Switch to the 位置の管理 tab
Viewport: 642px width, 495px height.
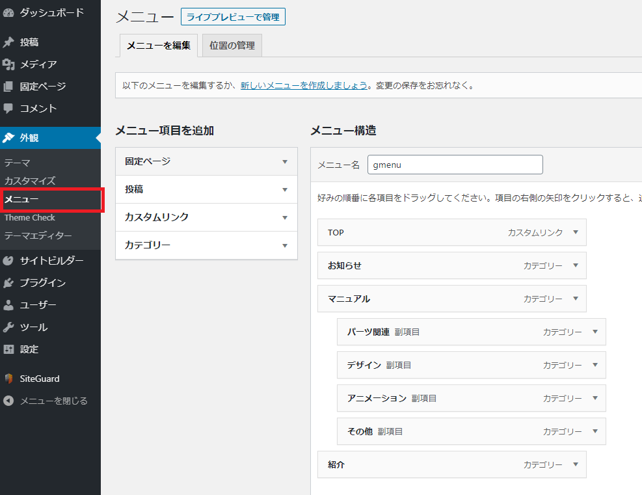point(232,46)
